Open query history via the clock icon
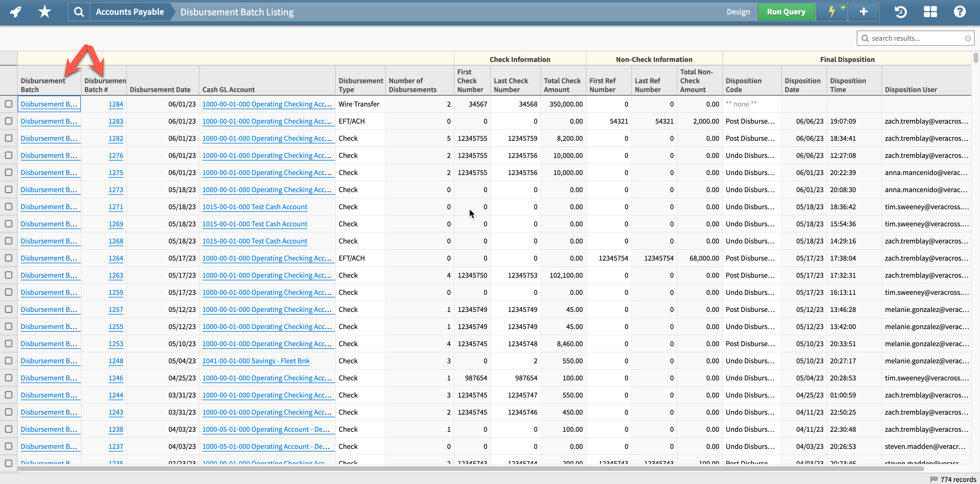Viewport: 980px width, 484px height. click(900, 12)
